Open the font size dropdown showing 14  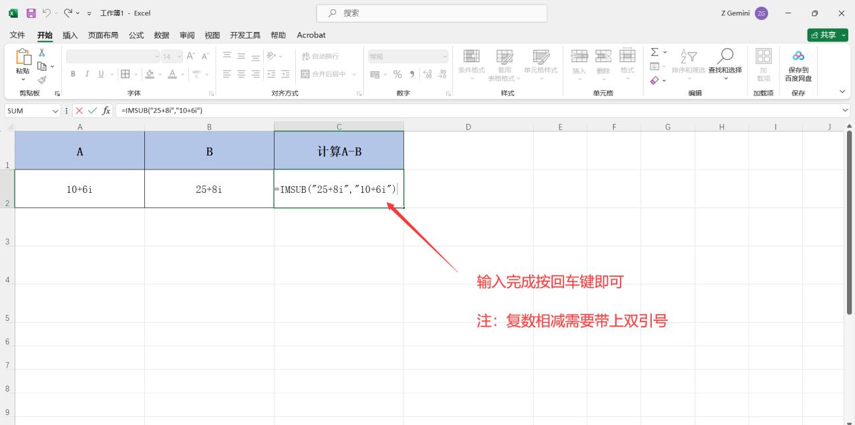(178, 57)
